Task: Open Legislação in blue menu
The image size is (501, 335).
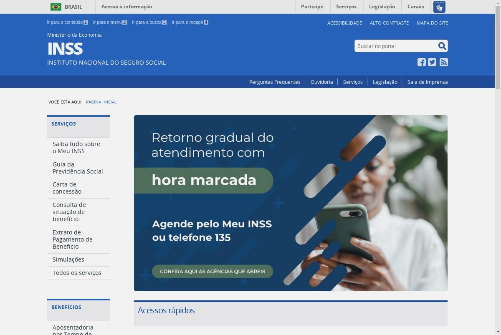Action: point(385,82)
